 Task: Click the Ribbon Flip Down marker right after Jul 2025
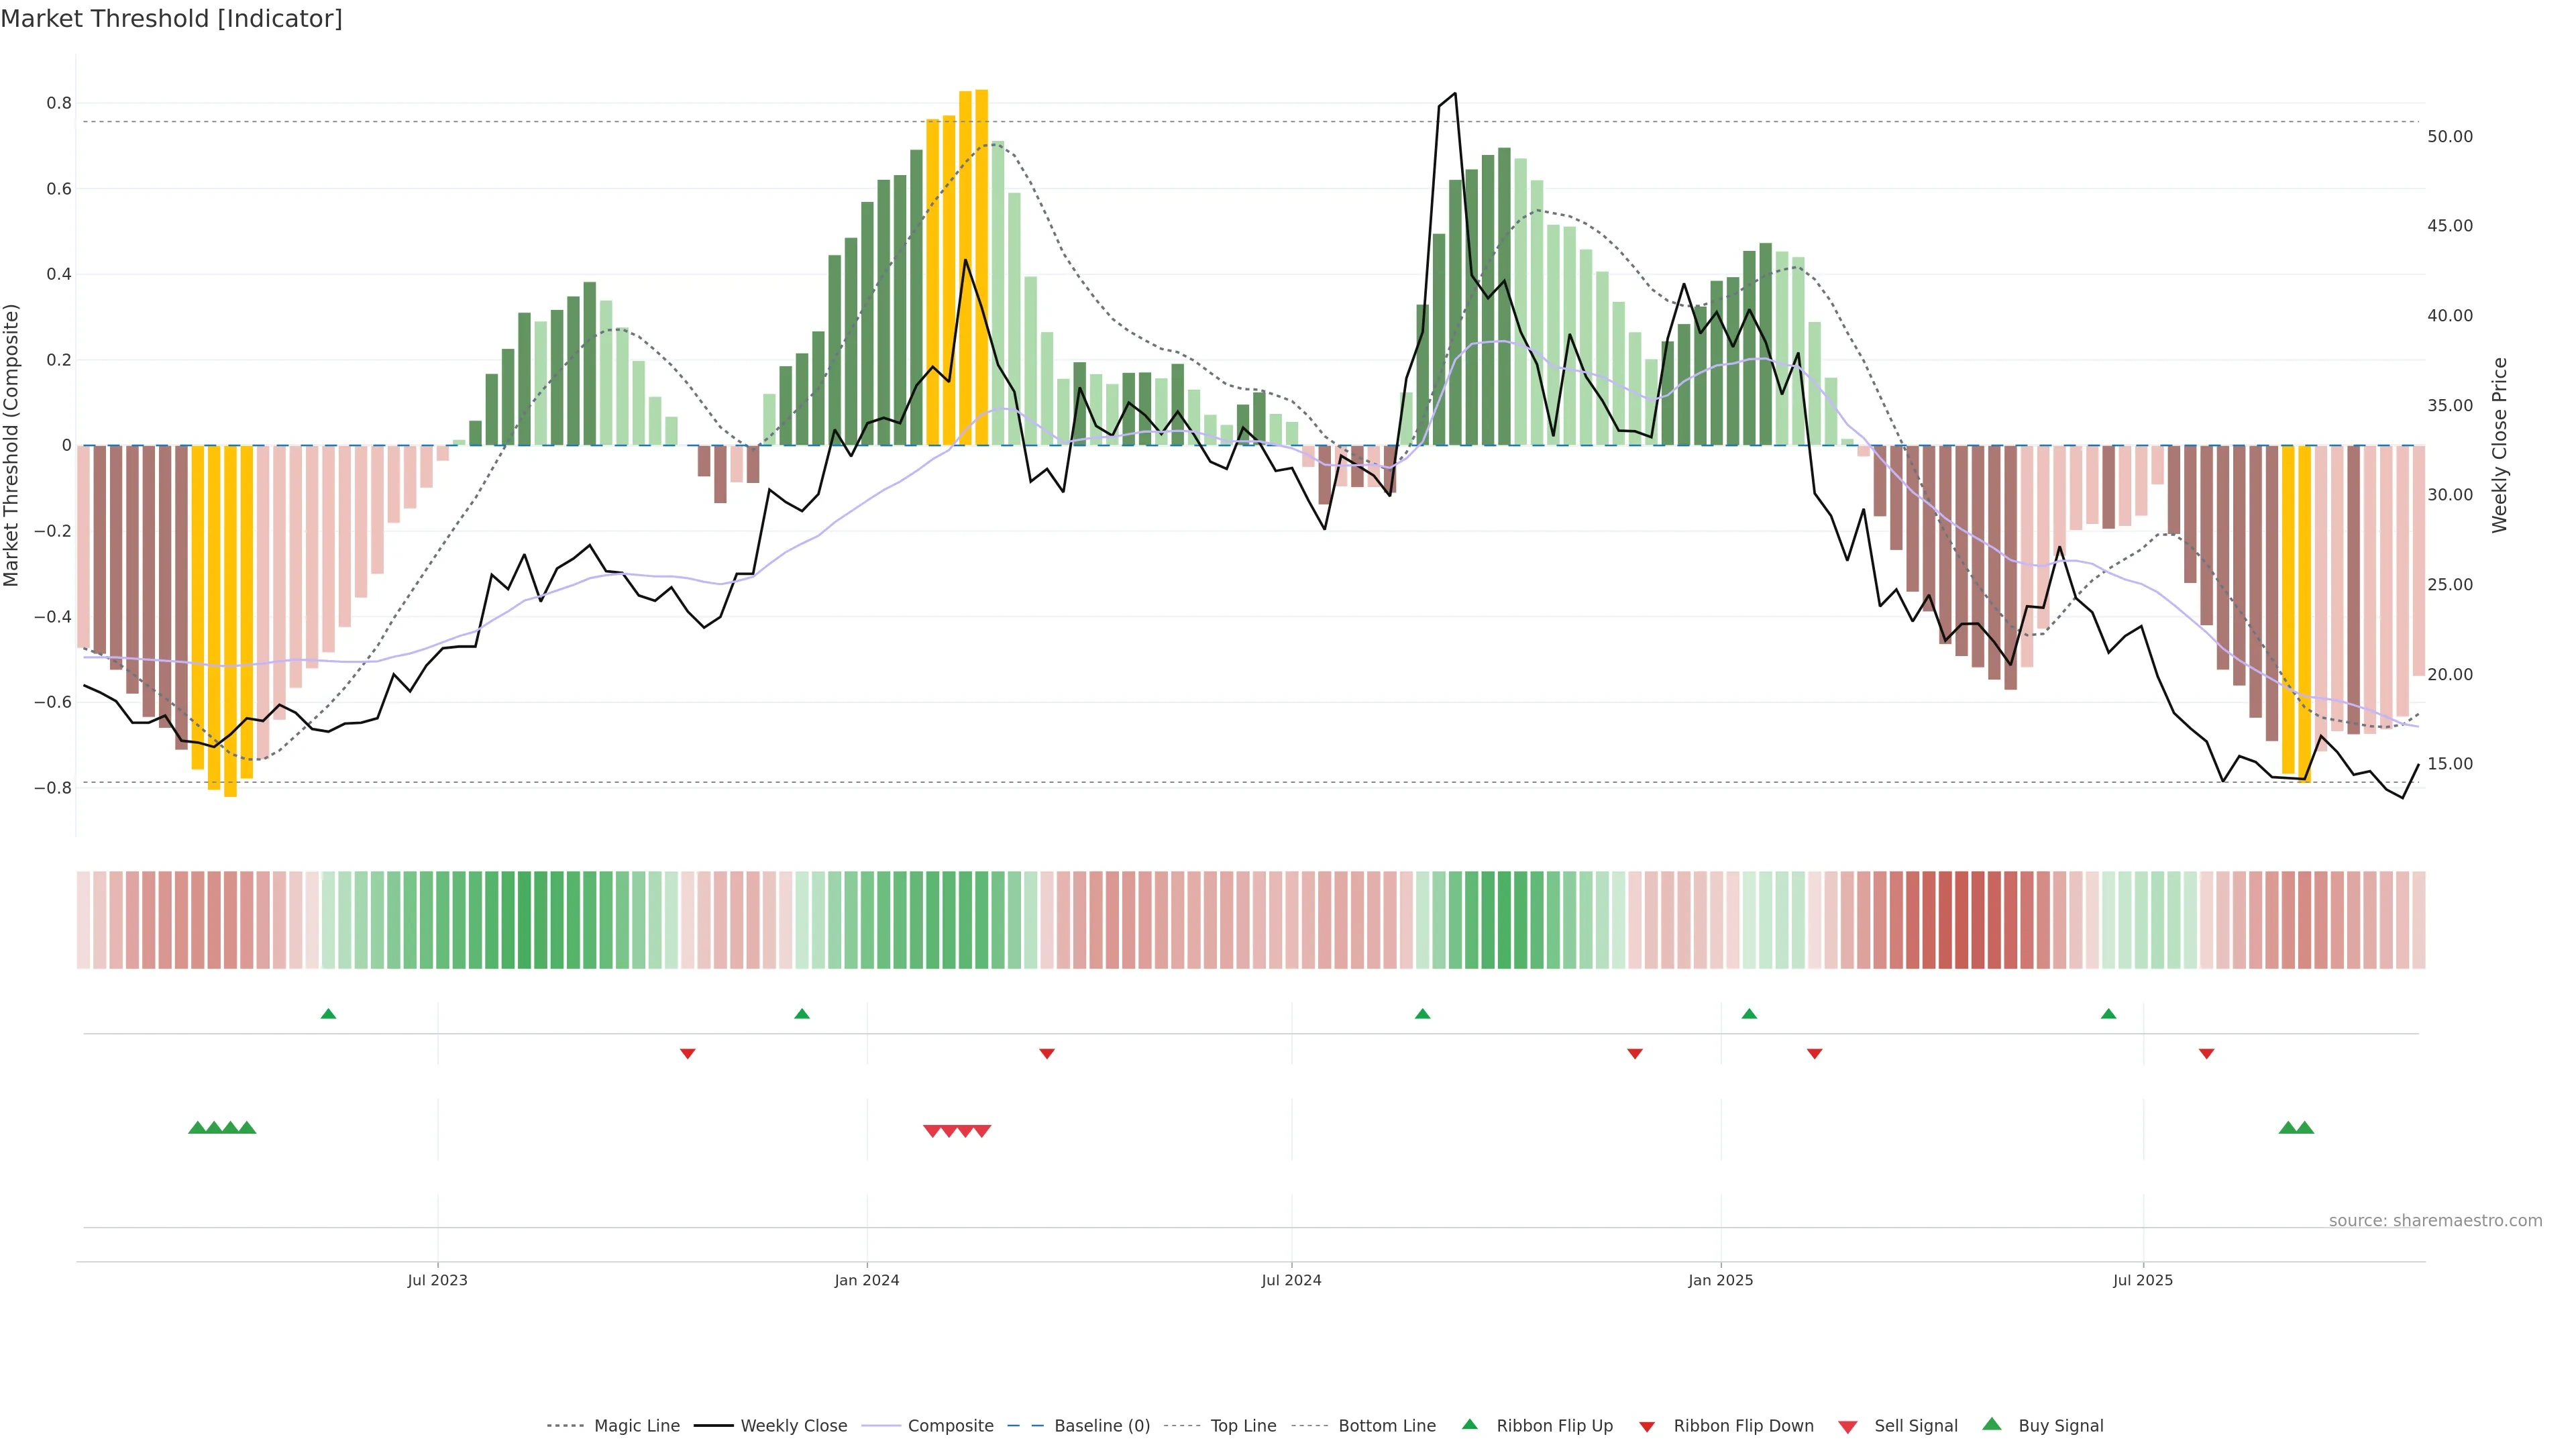pyautogui.click(x=2207, y=1053)
